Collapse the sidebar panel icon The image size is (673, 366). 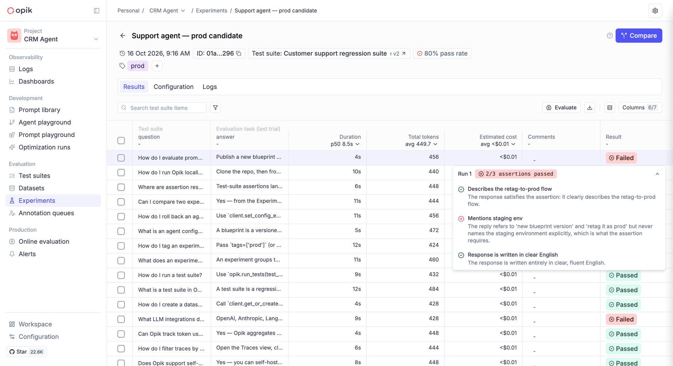tap(97, 11)
